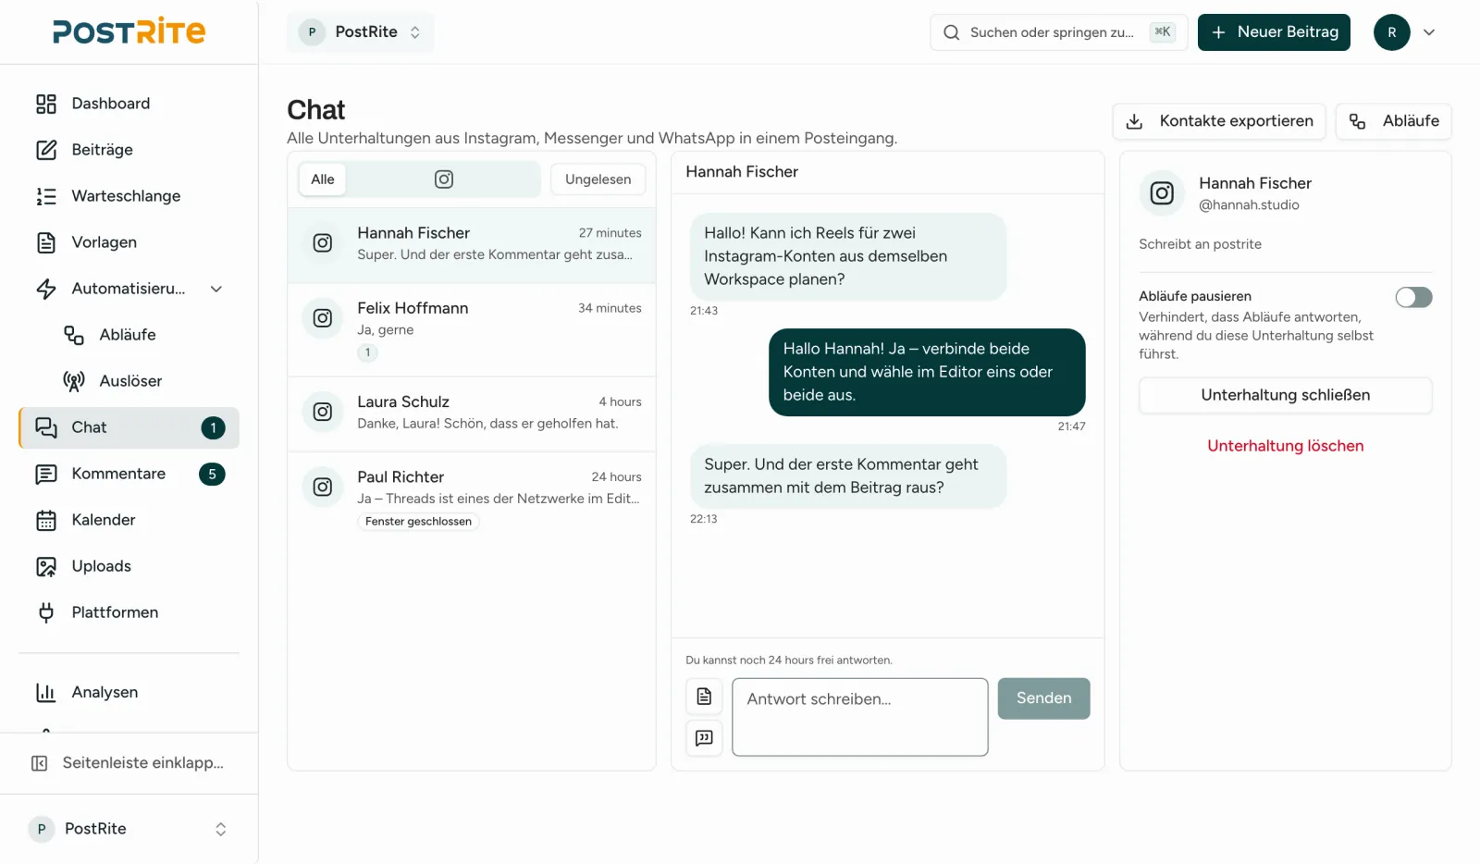Click Unterhaltung löschen link
Image resolution: width=1480 pixels, height=864 pixels.
pyautogui.click(x=1286, y=446)
